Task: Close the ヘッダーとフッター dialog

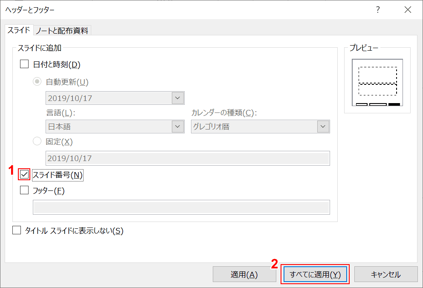Action: coord(408,10)
